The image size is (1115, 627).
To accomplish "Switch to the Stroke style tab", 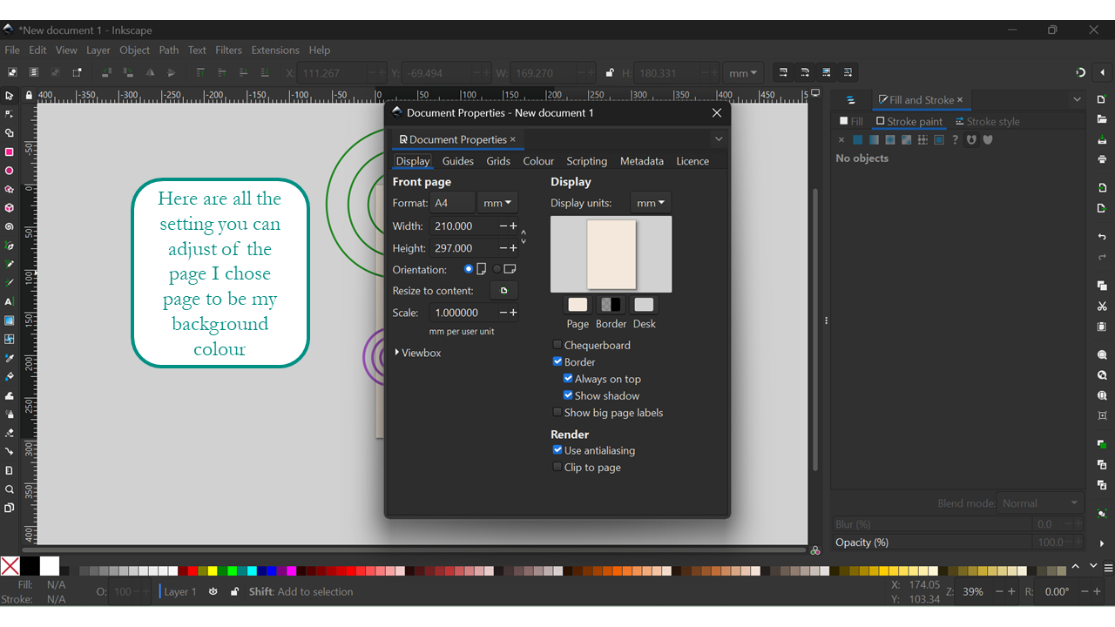I will click(987, 122).
